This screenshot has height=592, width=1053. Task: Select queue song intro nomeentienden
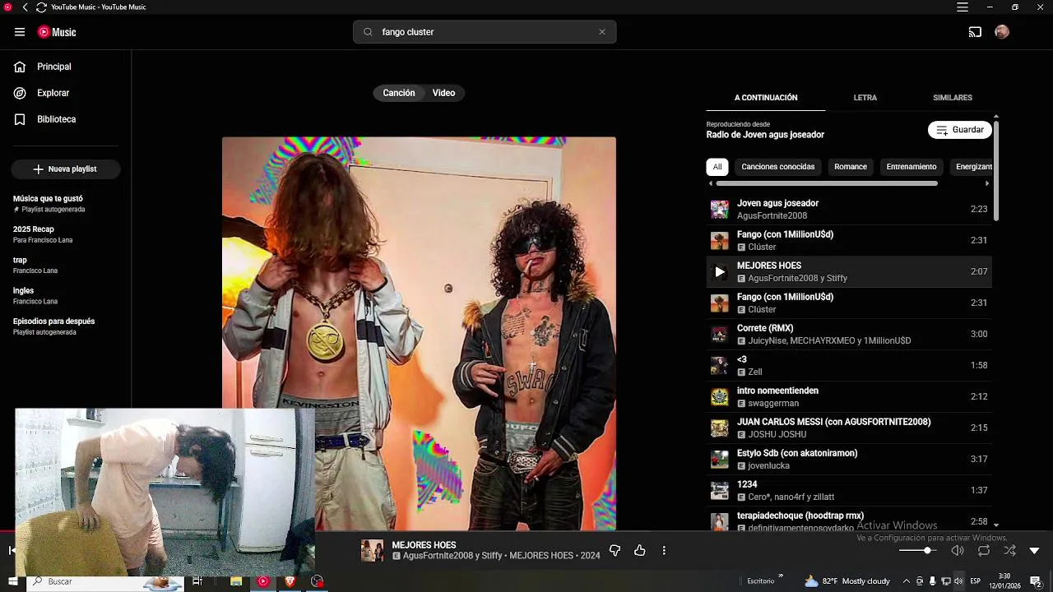point(849,396)
